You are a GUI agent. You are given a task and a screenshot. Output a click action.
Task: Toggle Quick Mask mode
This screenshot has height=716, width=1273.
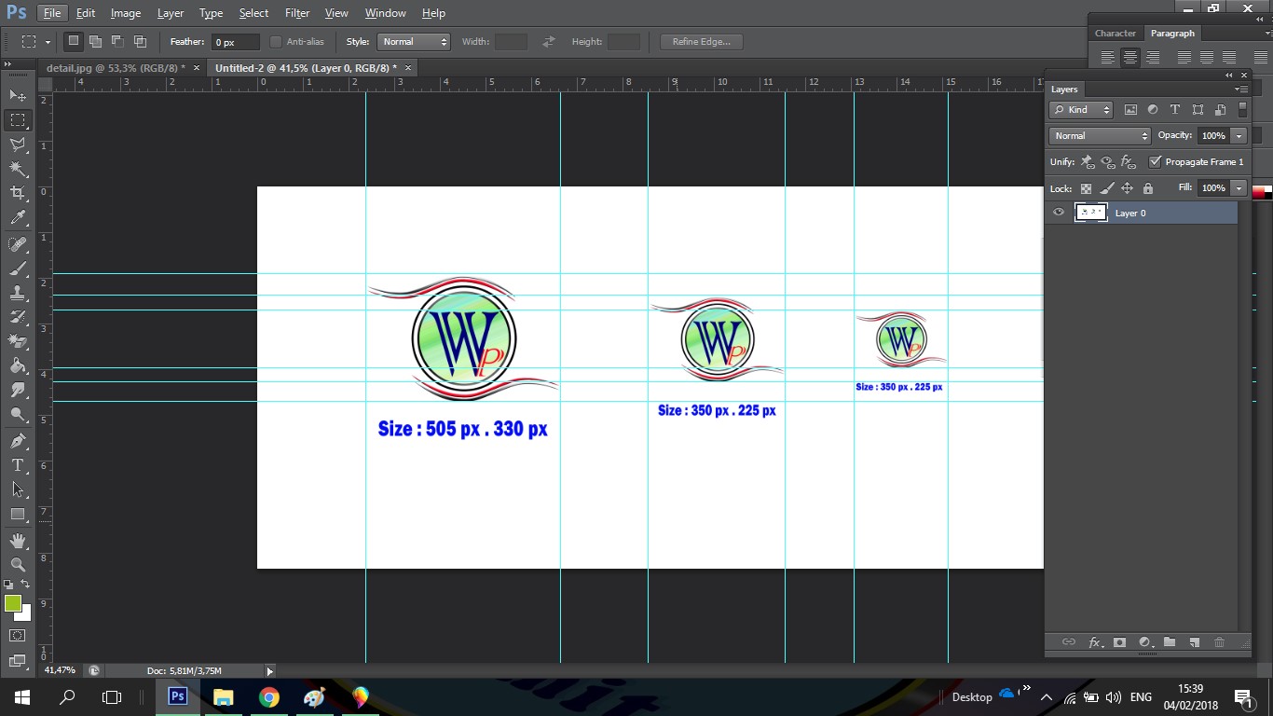click(18, 636)
